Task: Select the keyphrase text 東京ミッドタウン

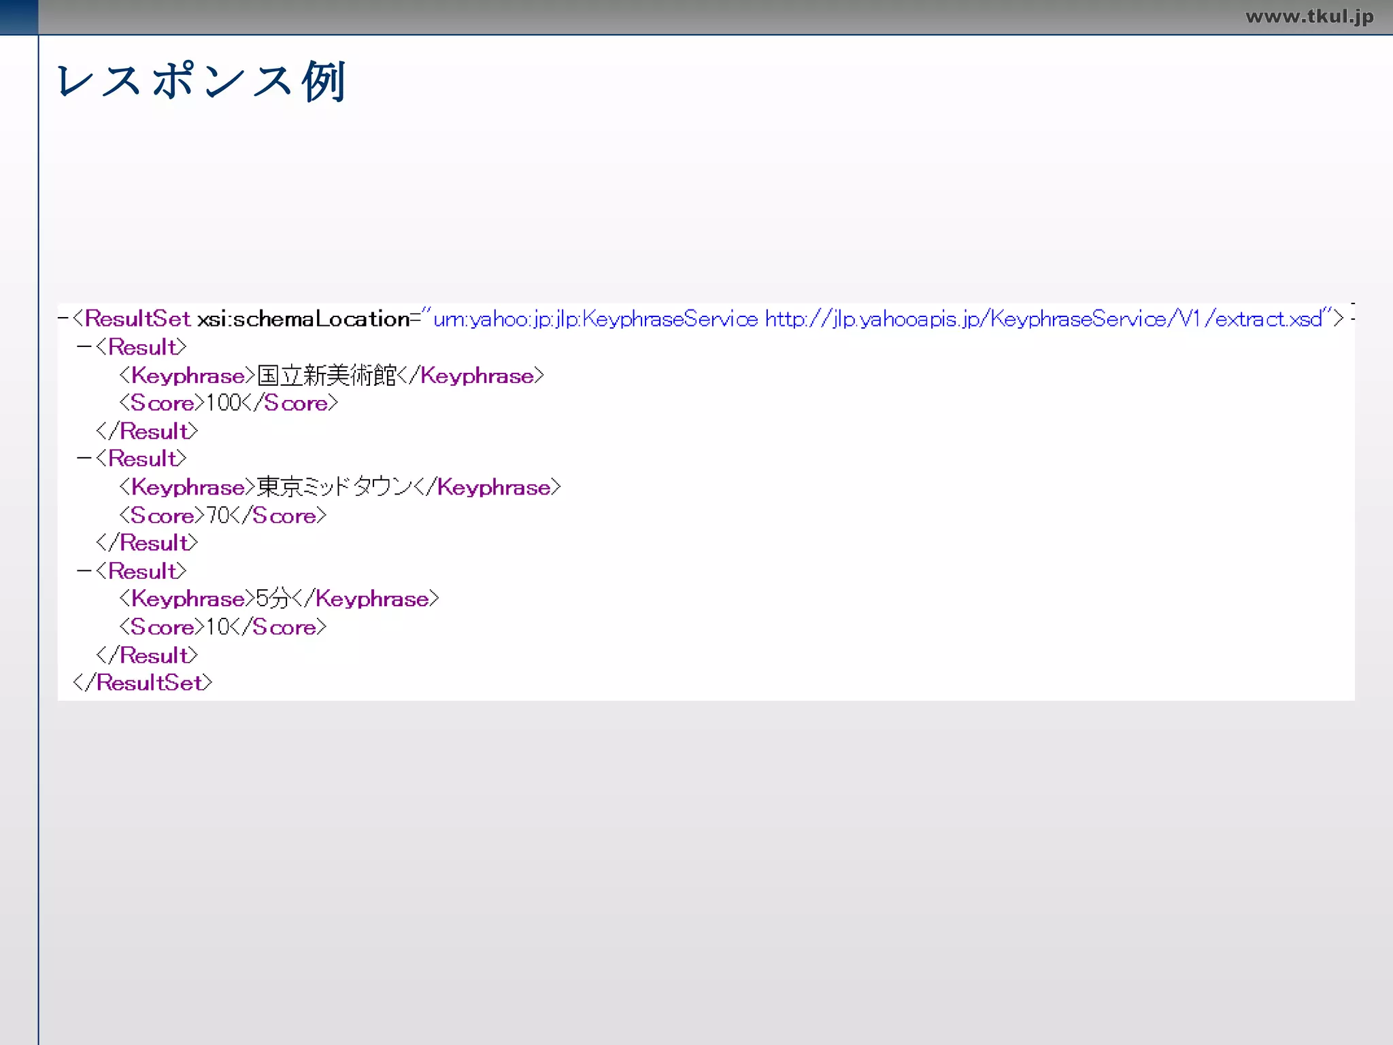Action: (x=335, y=486)
